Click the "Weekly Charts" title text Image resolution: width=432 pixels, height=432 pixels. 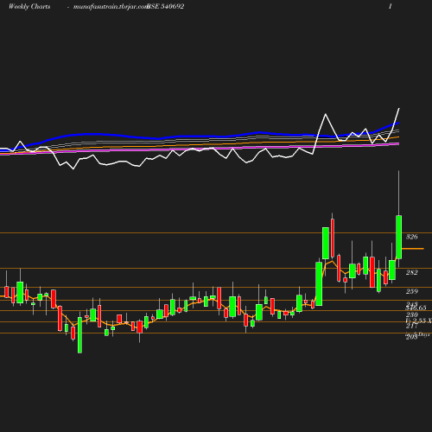pos(29,6)
